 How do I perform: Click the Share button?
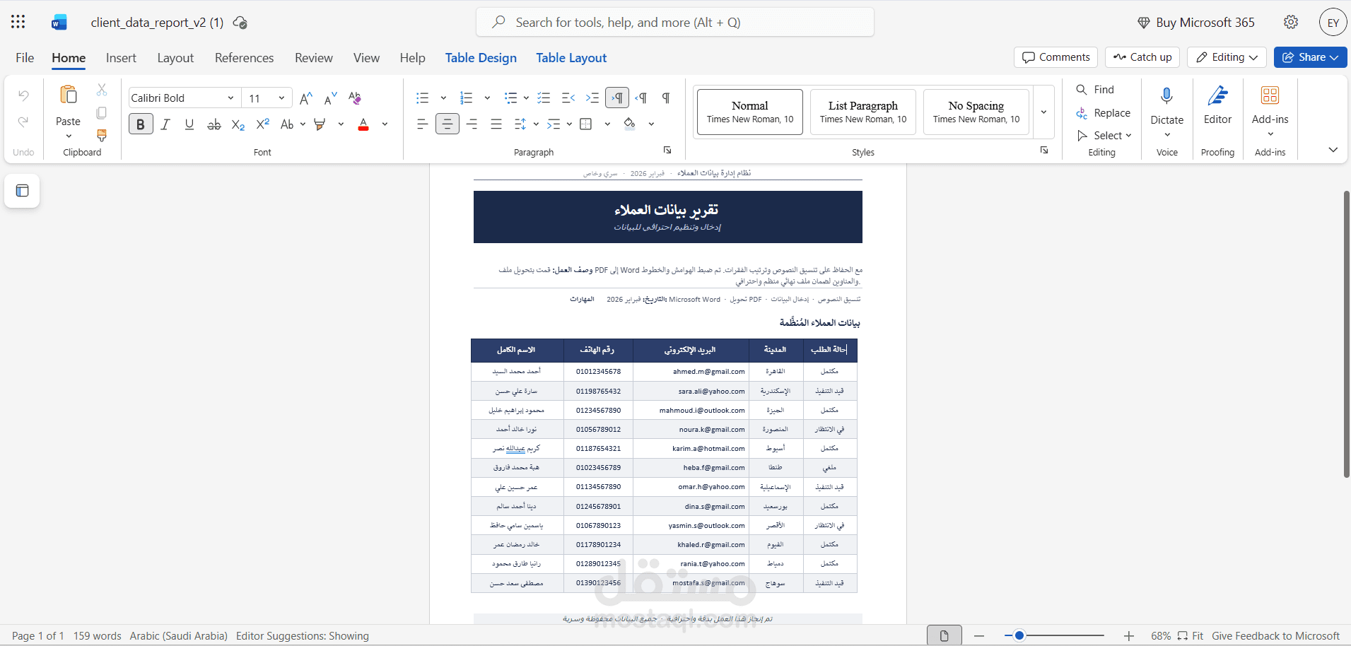[1309, 57]
